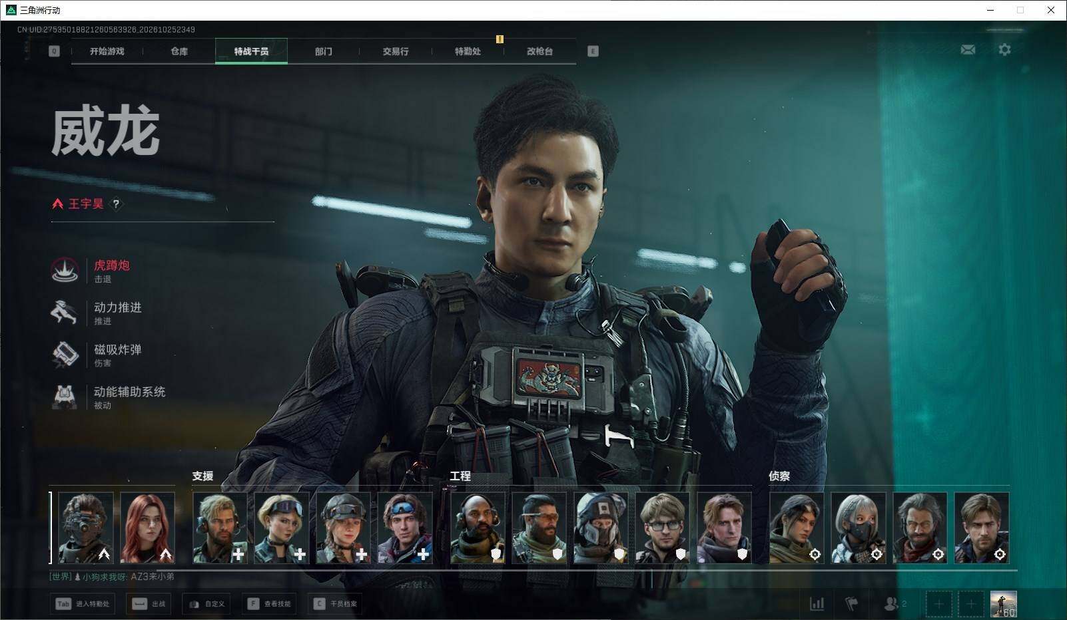Select the cyber-eye goggles operator portrait
This screenshot has height=620, width=1067.
(x=86, y=528)
